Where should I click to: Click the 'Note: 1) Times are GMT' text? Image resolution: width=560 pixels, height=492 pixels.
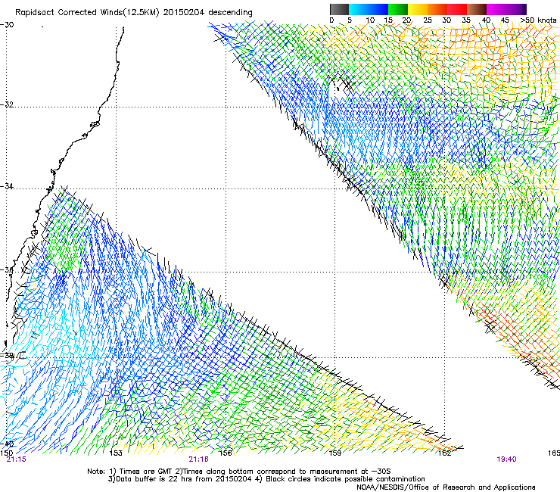[x=131, y=472]
